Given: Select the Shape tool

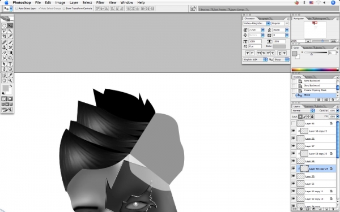Looking at the screenshot, I should [10, 69].
